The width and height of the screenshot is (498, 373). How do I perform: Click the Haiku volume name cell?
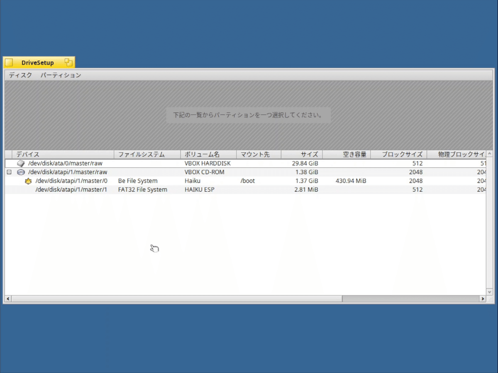point(193,181)
